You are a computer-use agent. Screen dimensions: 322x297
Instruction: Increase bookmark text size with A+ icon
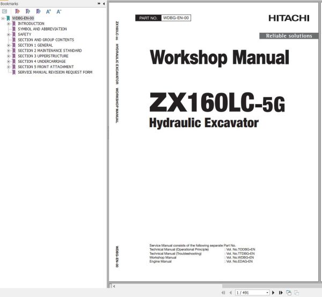coord(48,11)
